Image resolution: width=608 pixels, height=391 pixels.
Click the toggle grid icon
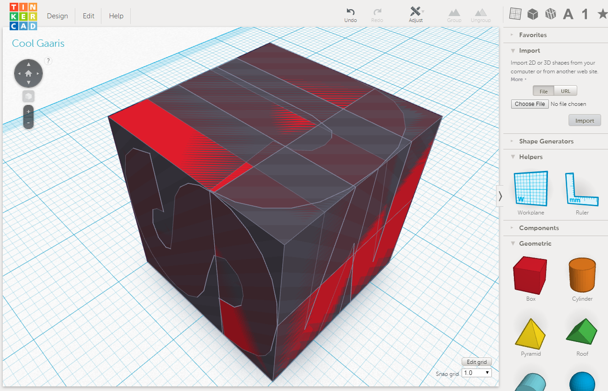click(x=515, y=14)
